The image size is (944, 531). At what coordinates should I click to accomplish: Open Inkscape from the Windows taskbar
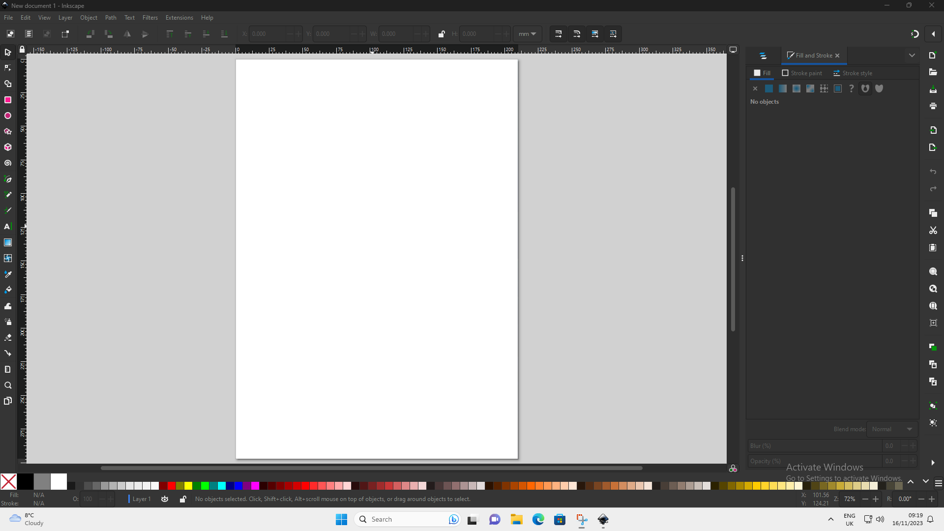click(603, 519)
